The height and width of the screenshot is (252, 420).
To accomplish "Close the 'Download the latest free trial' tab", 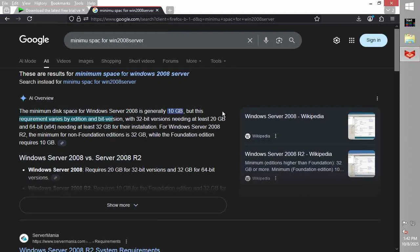I will (83, 10).
